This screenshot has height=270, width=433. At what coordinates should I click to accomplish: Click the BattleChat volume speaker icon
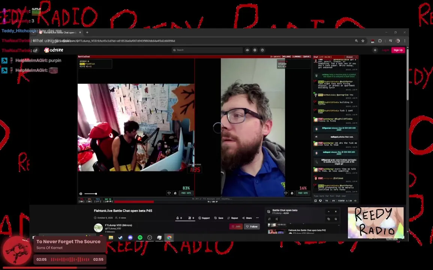coord(81,194)
